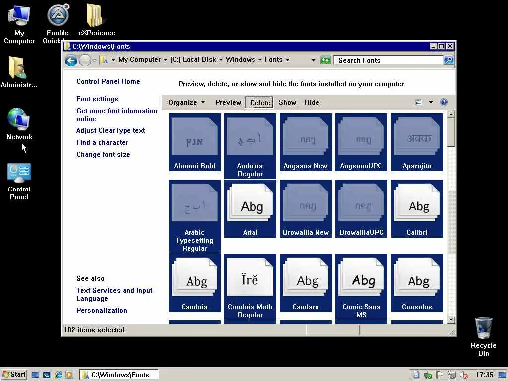Expand the view options dropdown arrow

point(431,102)
